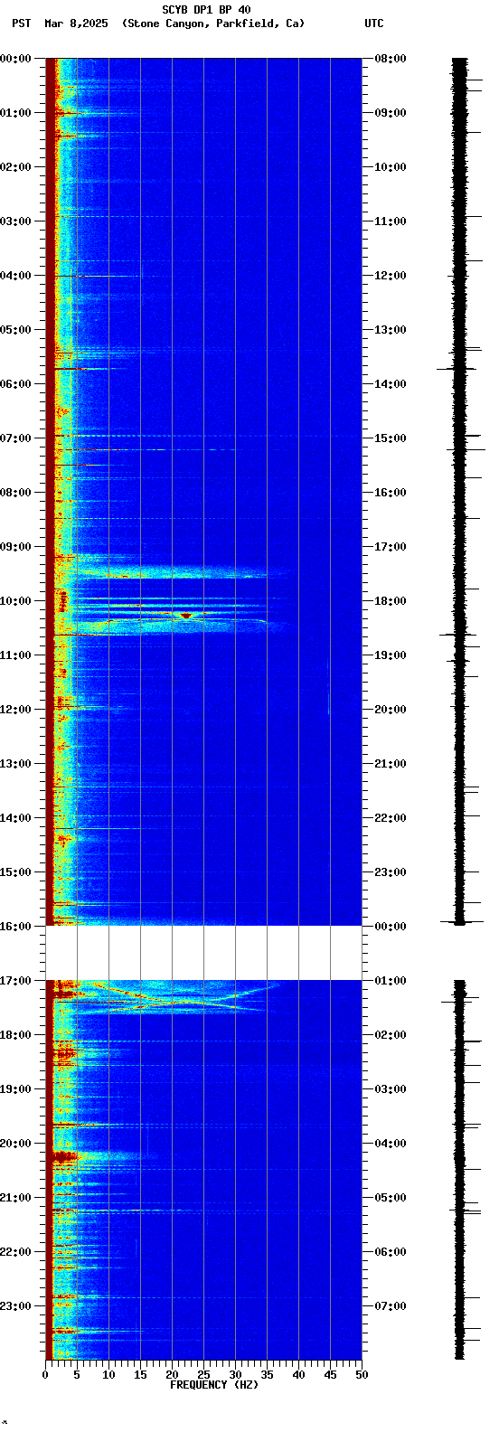Image resolution: width=499 pixels, height=1432 pixels.
Task: Click the white data gap after 16:00 PST
Action: tap(203, 953)
